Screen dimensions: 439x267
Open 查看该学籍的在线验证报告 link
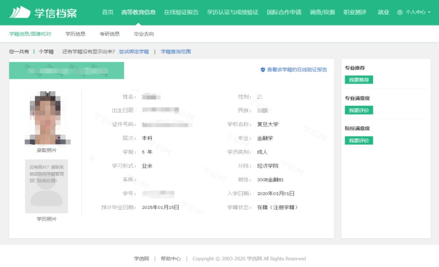[297, 70]
